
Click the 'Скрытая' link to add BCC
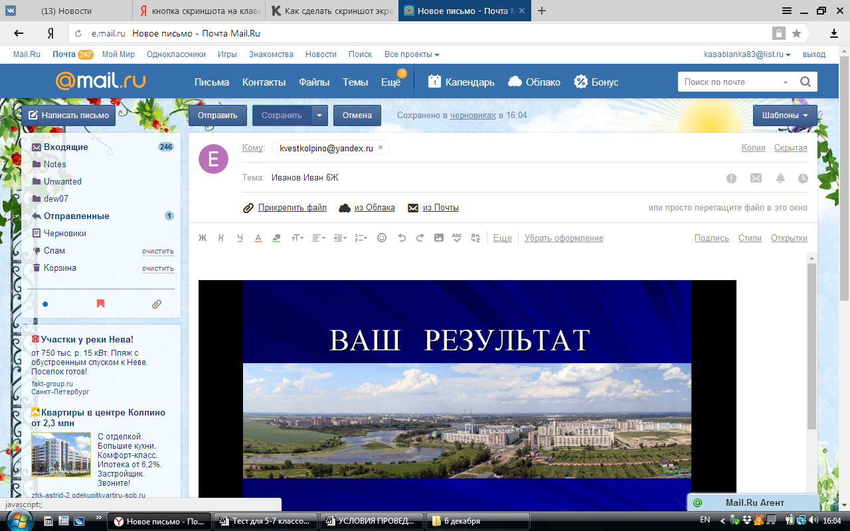(791, 148)
